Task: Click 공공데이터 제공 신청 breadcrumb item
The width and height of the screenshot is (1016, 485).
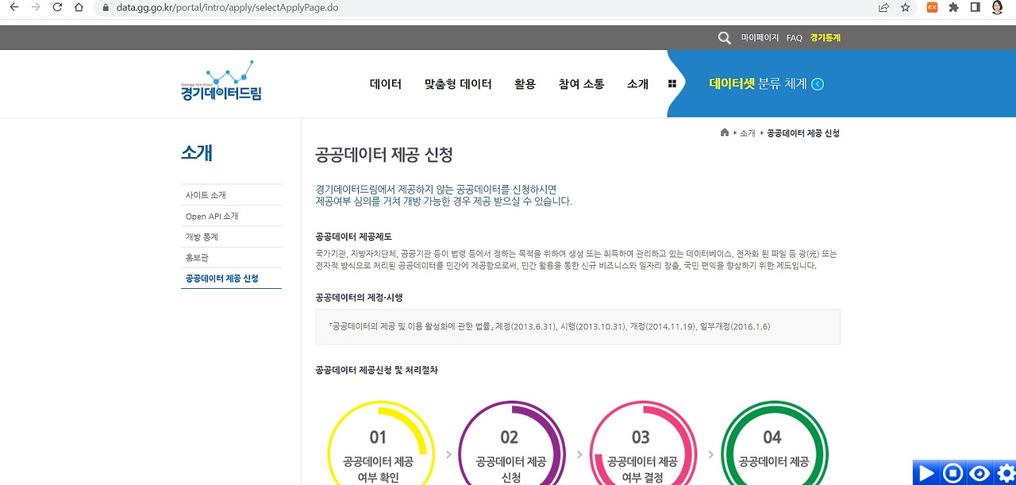Action: pyautogui.click(x=803, y=133)
